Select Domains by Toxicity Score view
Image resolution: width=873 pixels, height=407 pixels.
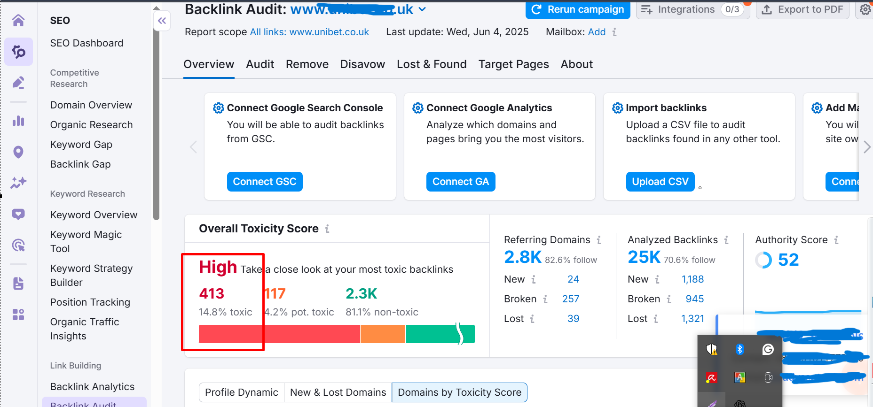click(459, 392)
